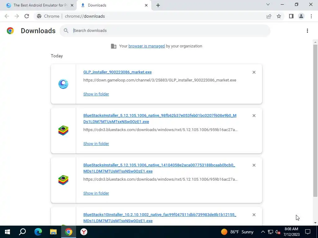Click the page vertical scrollbar thumb
The width and height of the screenshot is (318, 238).
pyautogui.click(x=315, y=121)
